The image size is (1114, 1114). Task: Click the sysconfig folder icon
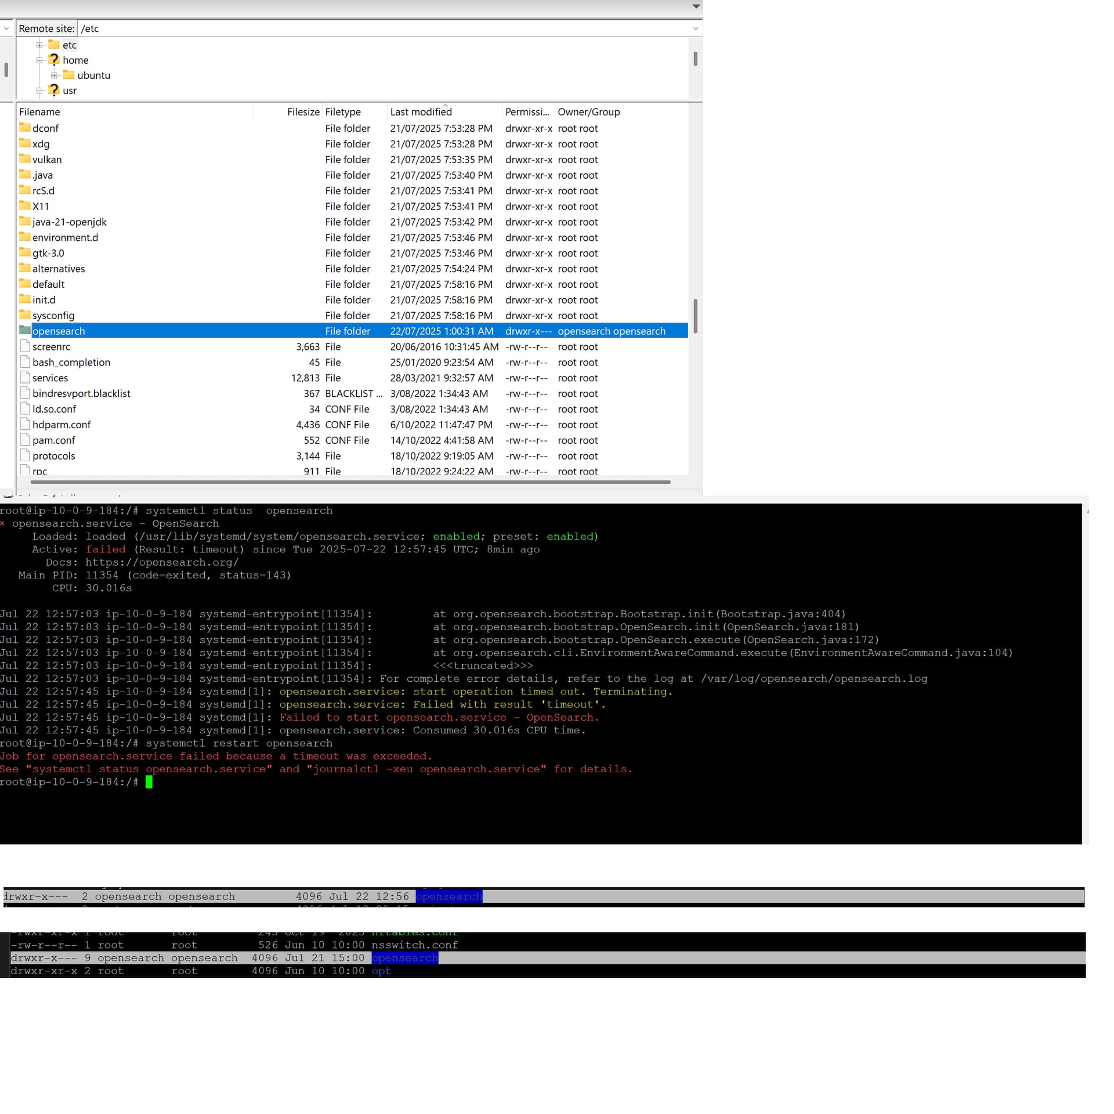click(24, 315)
